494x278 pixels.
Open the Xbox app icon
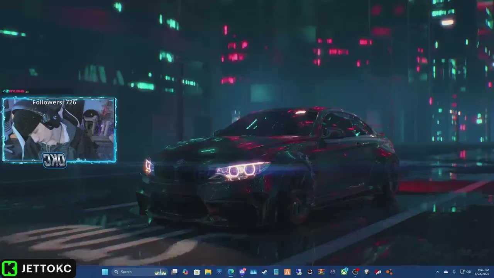point(344,272)
